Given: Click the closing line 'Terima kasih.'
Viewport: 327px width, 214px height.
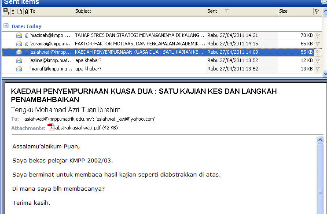Looking at the screenshot, I should (x=31, y=203).
